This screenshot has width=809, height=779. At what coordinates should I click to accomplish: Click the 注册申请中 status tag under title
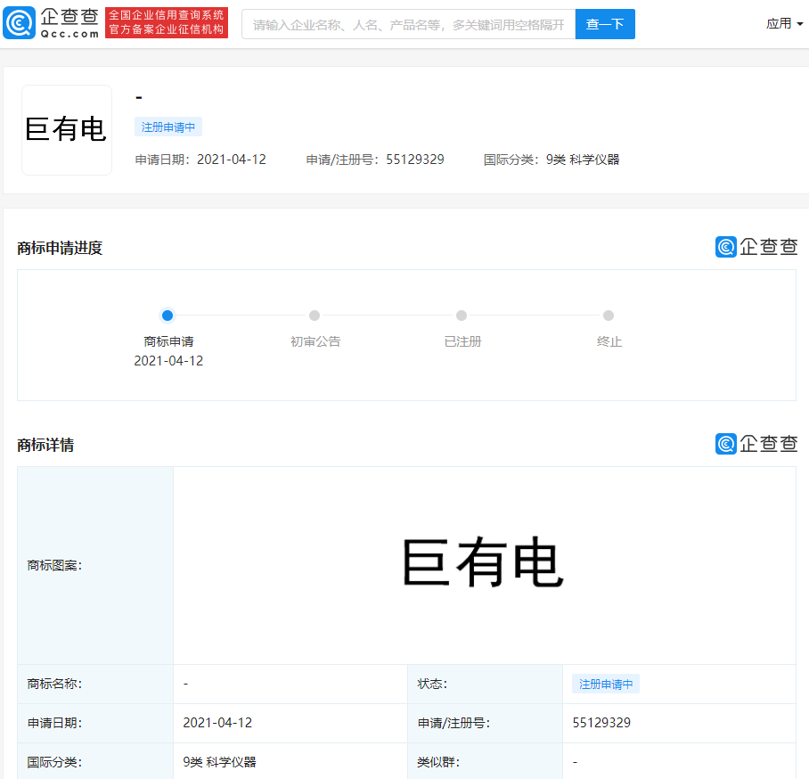pyautogui.click(x=168, y=127)
